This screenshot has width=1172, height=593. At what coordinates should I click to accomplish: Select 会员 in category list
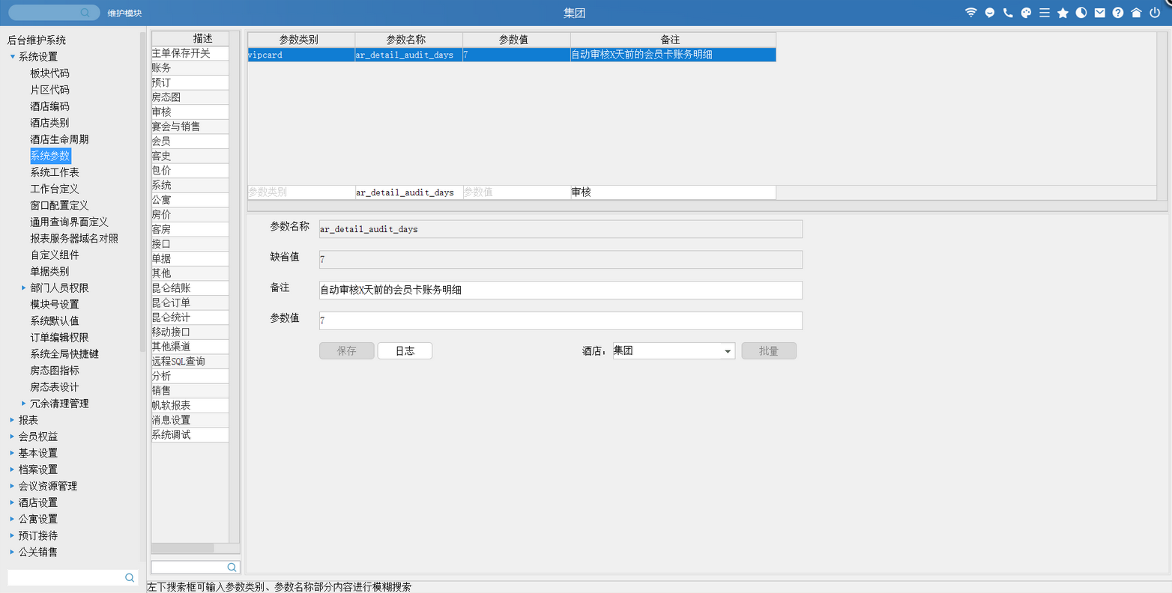click(190, 141)
